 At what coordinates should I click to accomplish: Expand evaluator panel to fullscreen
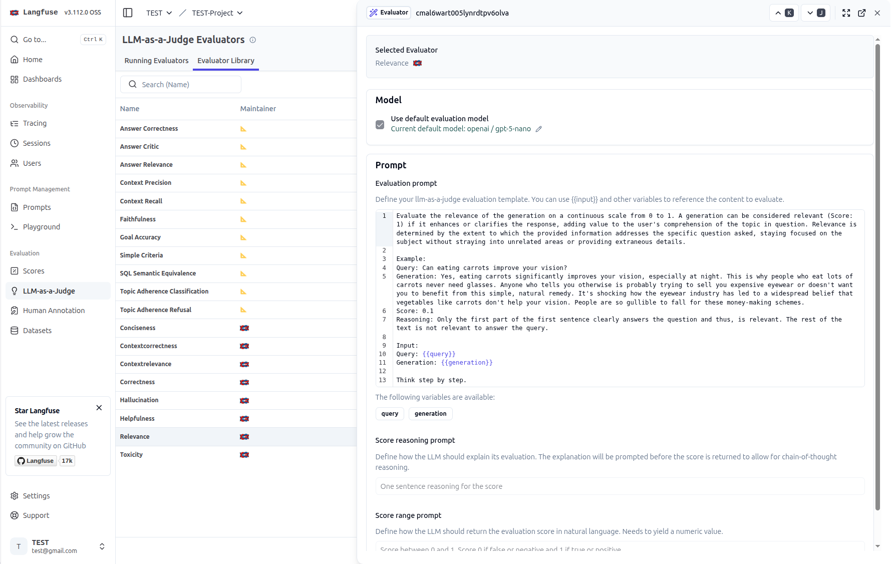tap(846, 13)
